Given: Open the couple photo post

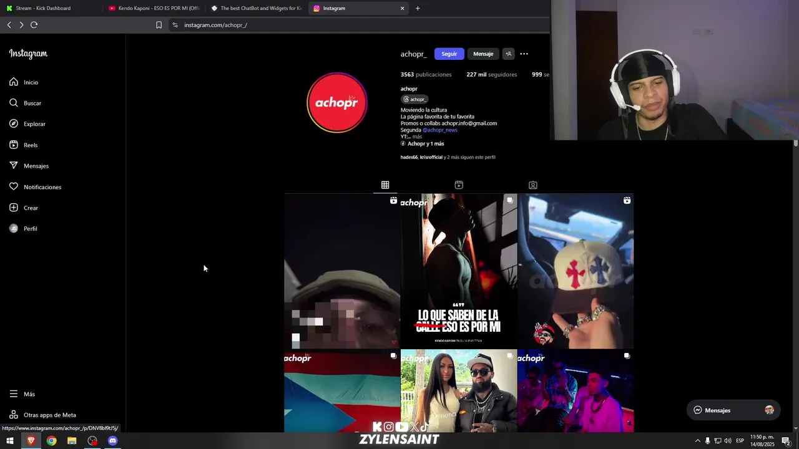Looking at the screenshot, I should [459, 391].
